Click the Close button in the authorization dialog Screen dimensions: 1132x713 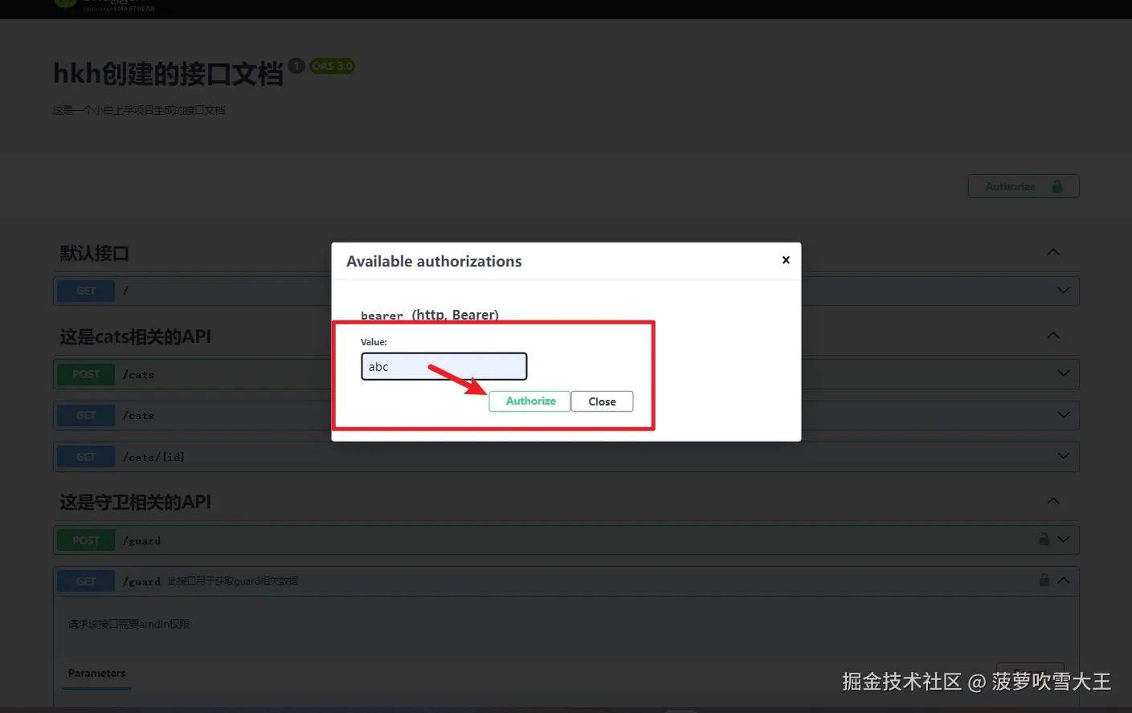coord(602,401)
